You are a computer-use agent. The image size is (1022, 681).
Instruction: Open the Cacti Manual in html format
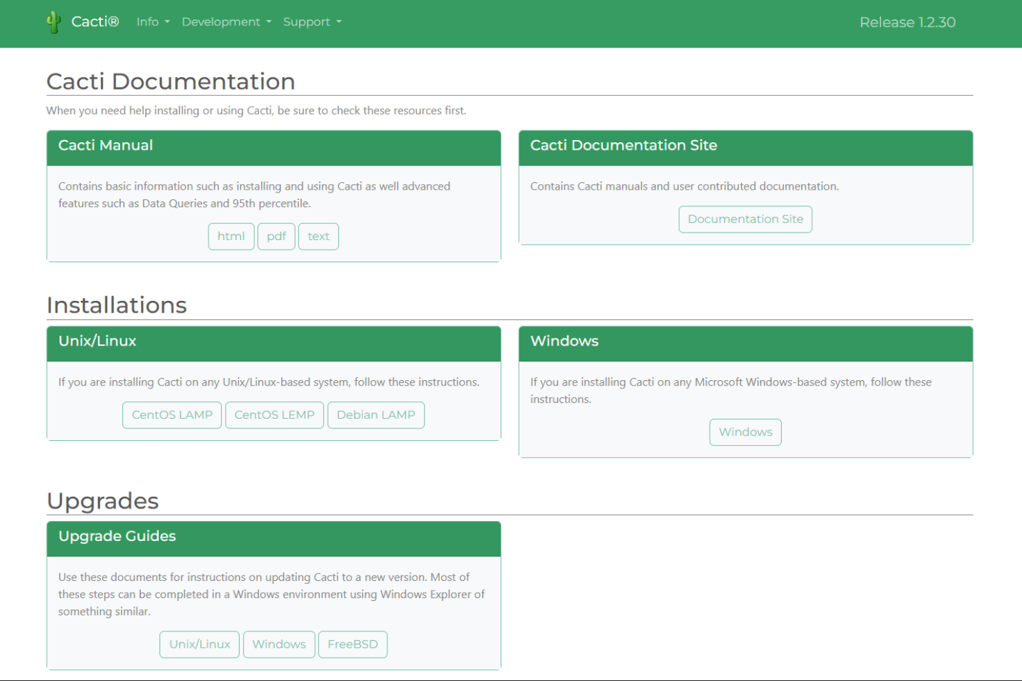tap(231, 236)
